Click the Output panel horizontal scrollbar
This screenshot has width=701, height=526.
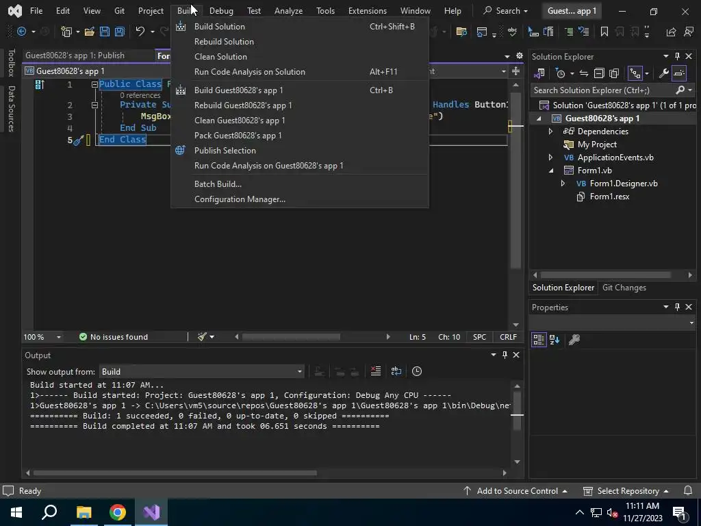point(175,473)
